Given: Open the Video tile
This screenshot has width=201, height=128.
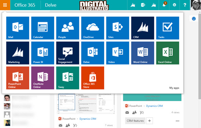Looking at the screenshot, I should [x=118, y=53].
